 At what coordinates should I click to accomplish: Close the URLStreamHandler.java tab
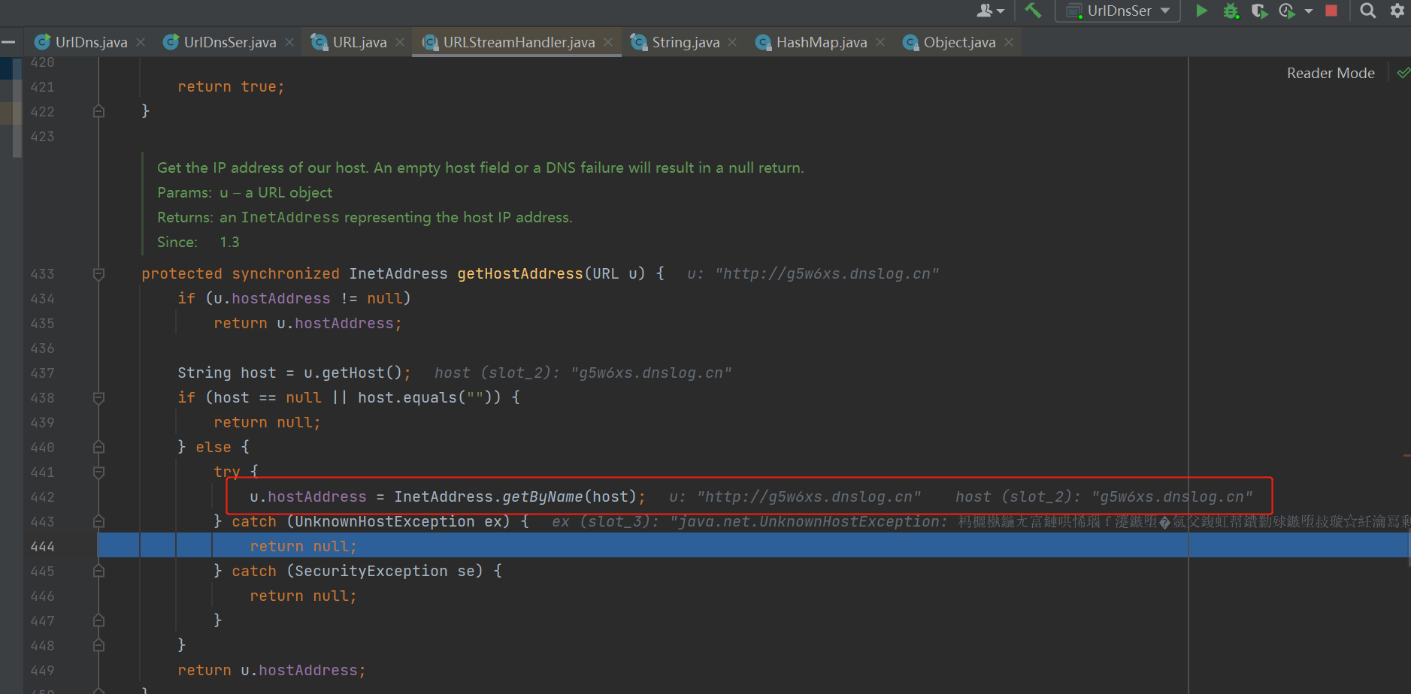(608, 43)
